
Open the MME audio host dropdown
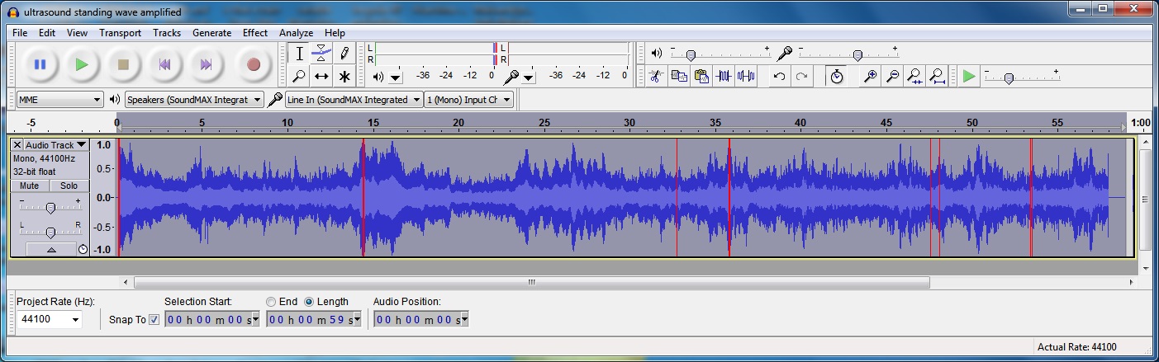click(59, 100)
